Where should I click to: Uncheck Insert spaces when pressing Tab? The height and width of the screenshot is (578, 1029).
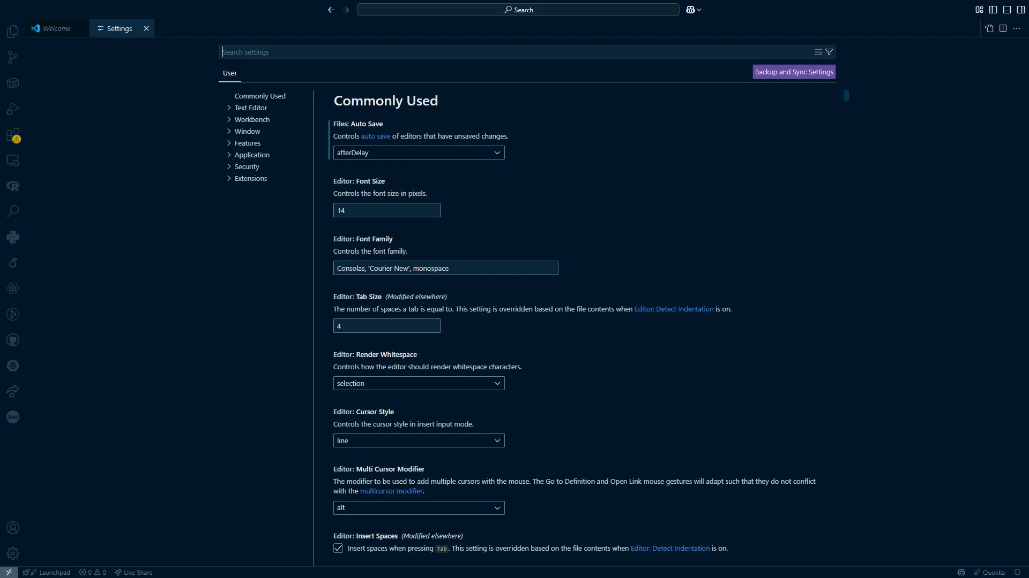click(x=338, y=548)
